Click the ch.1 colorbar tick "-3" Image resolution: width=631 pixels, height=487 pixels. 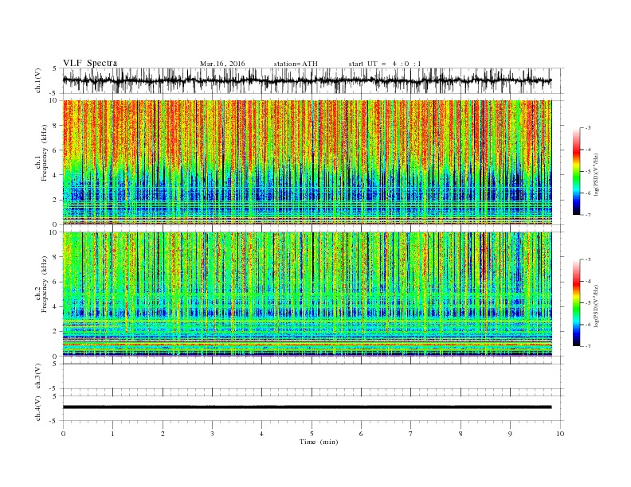coord(588,128)
